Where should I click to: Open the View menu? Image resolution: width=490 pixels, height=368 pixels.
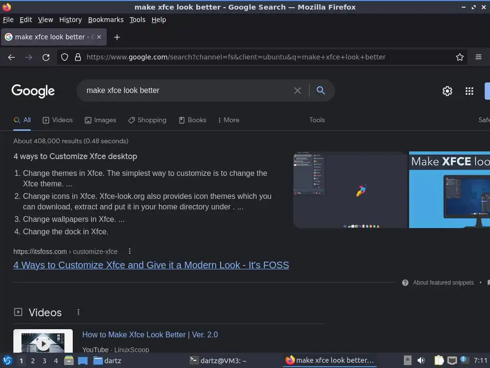(x=45, y=20)
